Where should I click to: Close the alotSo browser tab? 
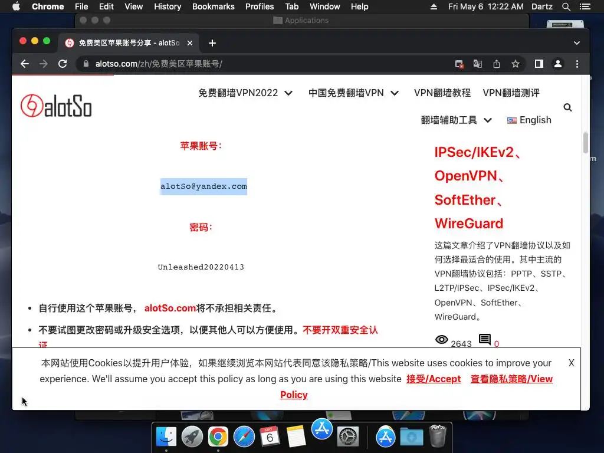tap(190, 43)
